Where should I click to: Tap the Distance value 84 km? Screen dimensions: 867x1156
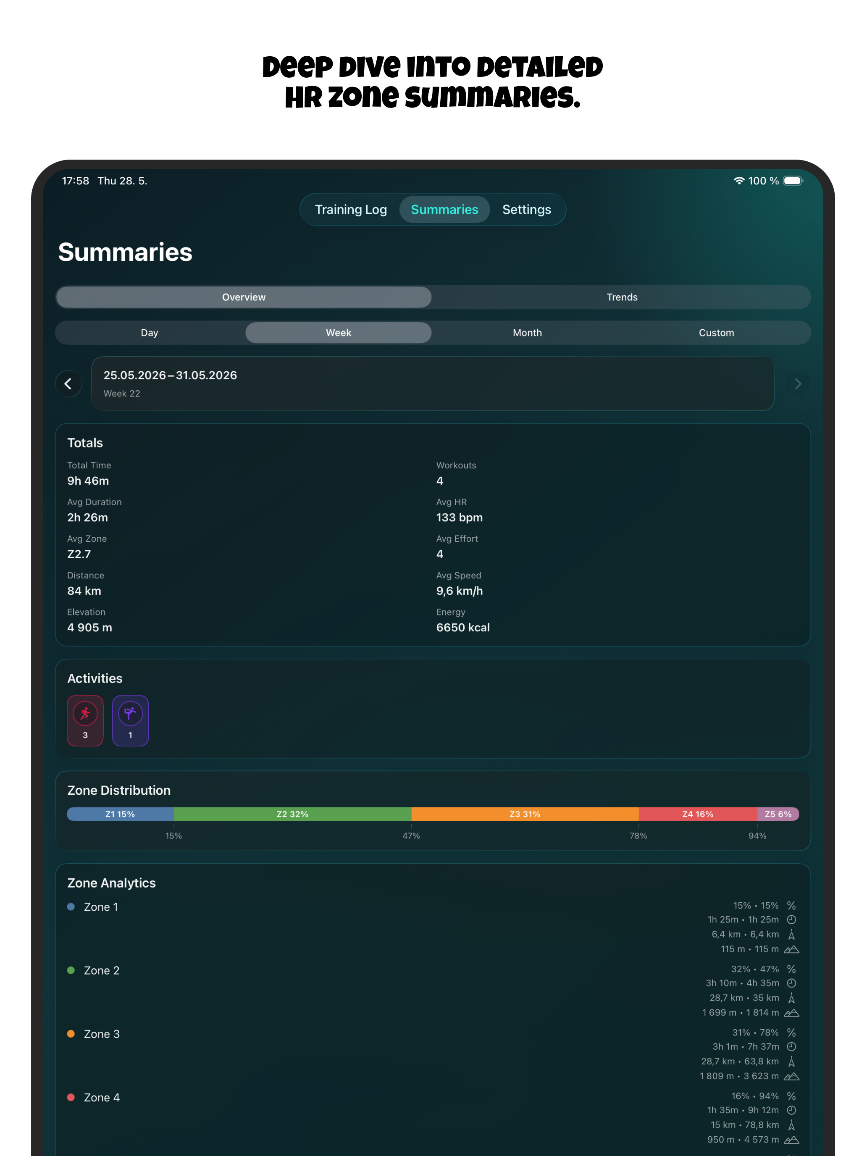tap(84, 591)
